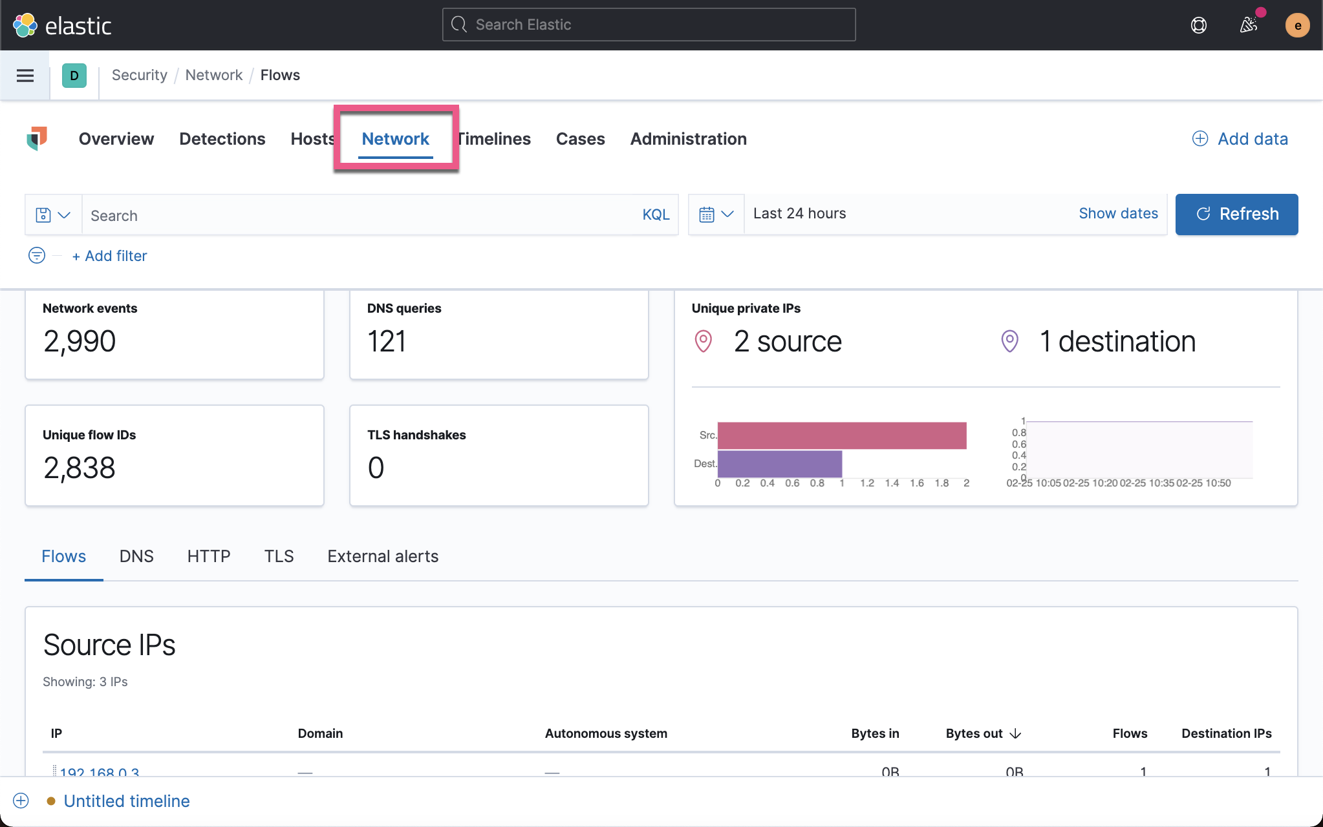Open the Detections page
This screenshot has width=1323, height=827.
pos(222,138)
